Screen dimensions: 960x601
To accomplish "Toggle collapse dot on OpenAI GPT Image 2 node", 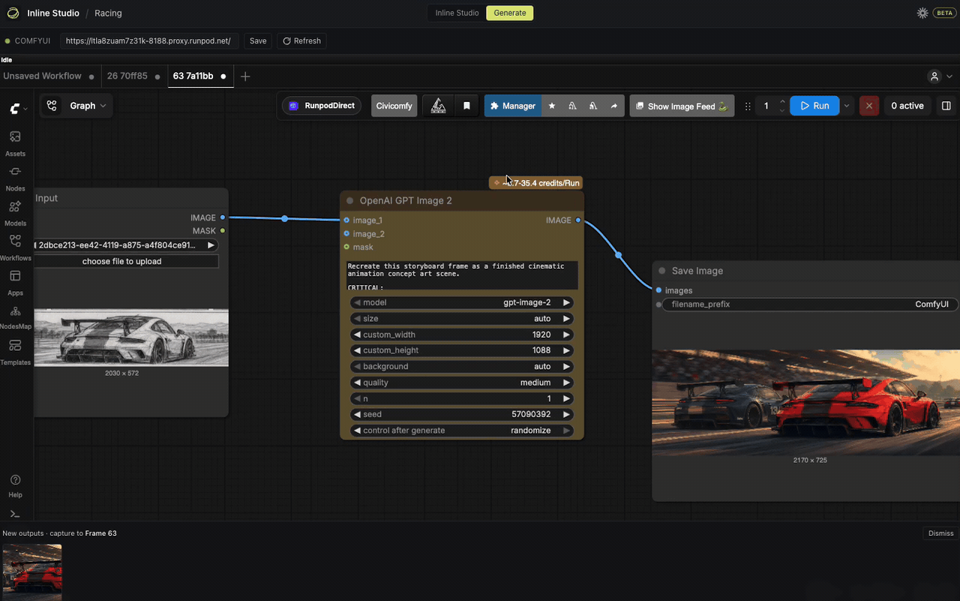I will [350, 201].
